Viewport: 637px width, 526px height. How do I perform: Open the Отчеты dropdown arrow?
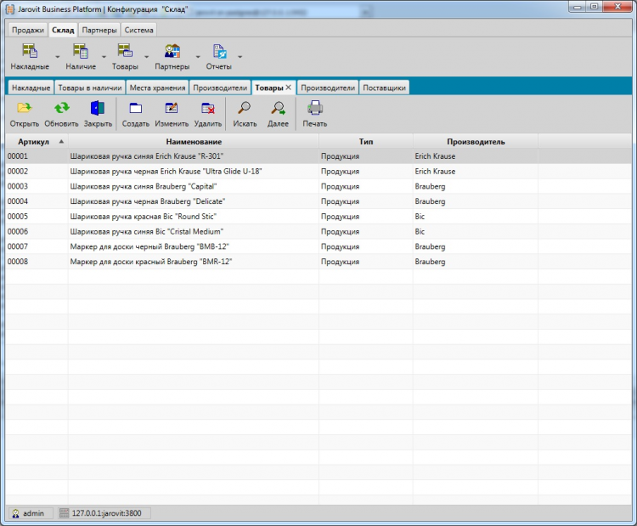(x=240, y=57)
